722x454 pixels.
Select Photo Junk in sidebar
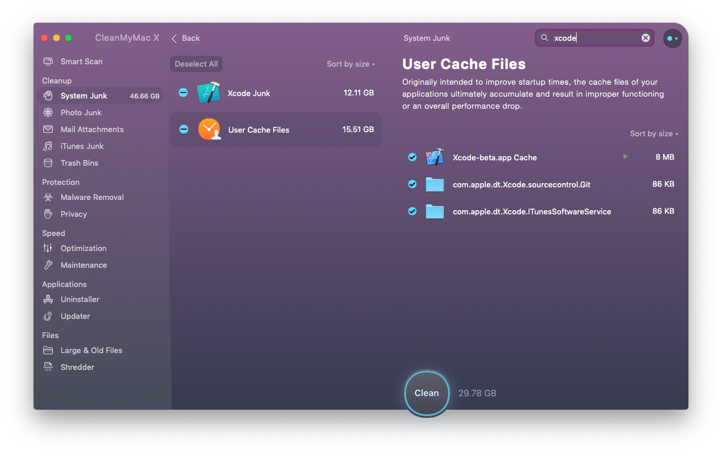point(80,113)
